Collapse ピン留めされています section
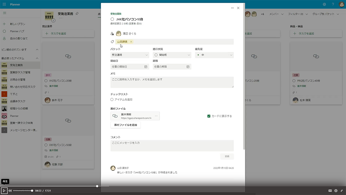Screen dimensions: 346x195 37,50
